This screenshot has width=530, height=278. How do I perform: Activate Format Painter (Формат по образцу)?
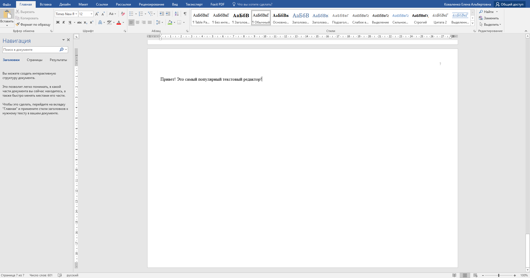(x=33, y=25)
